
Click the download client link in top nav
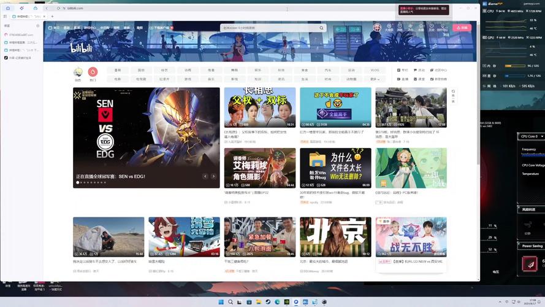[x=161, y=28]
